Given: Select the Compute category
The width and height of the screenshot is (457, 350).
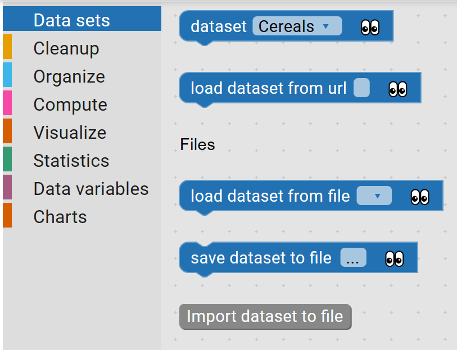Looking at the screenshot, I should click(70, 104).
